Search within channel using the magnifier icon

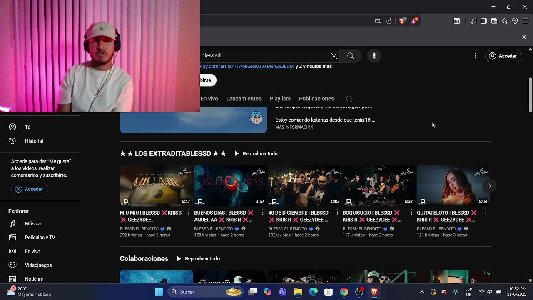[x=349, y=99]
